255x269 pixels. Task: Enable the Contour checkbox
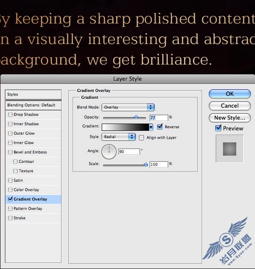tap(15, 162)
